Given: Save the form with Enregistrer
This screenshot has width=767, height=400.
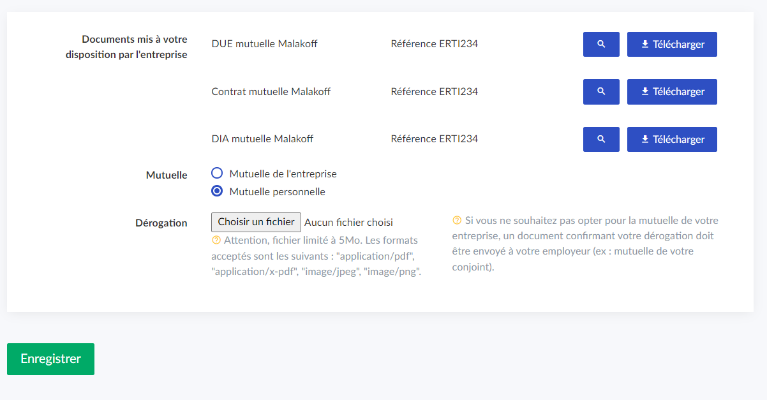Looking at the screenshot, I should (50, 359).
